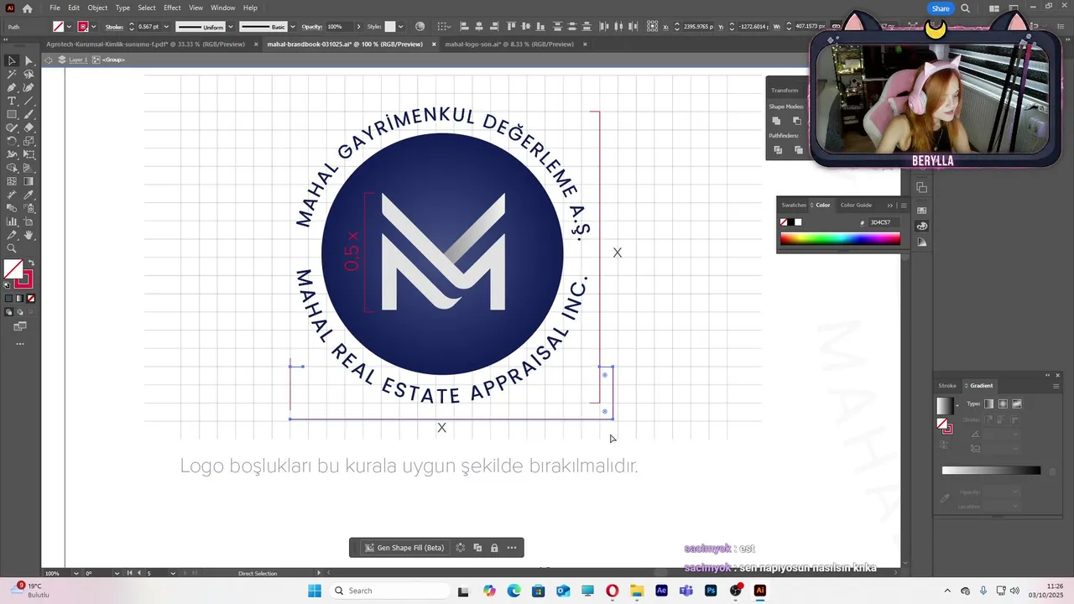Viewport: 1074px width, 604px height.
Task: Click the Share button
Action: click(941, 8)
